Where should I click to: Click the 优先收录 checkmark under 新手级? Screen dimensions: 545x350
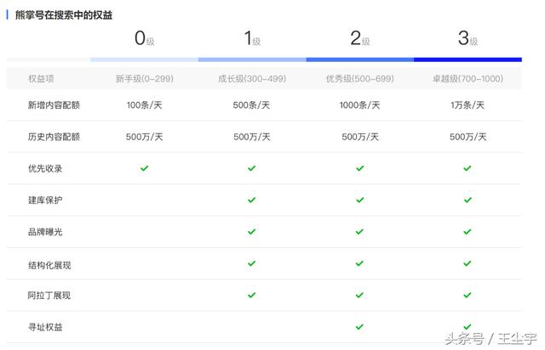pyautogui.click(x=144, y=168)
